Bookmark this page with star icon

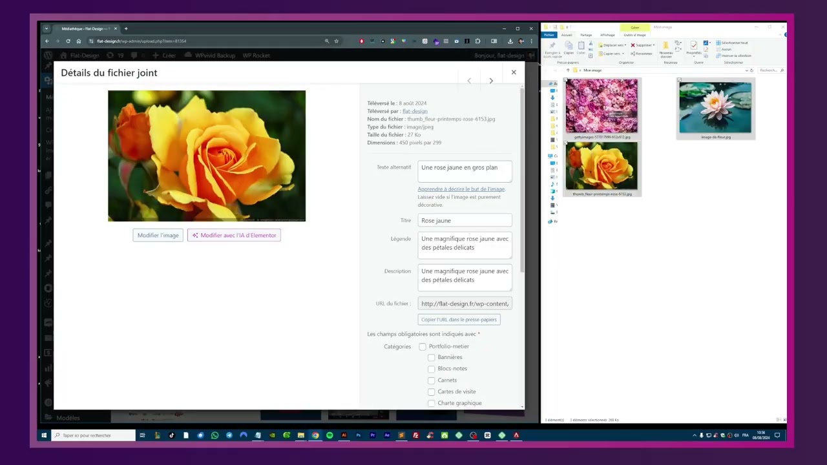337,41
